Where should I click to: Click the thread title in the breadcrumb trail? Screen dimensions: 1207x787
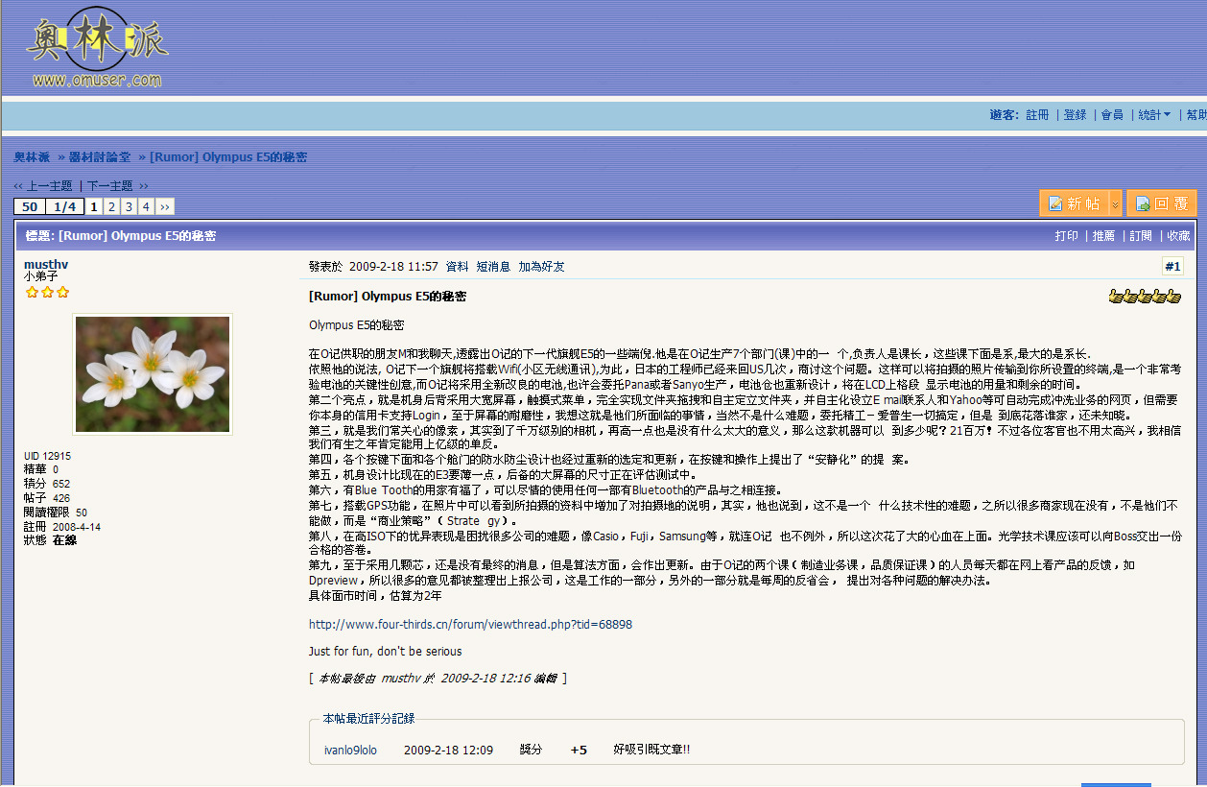coord(228,157)
